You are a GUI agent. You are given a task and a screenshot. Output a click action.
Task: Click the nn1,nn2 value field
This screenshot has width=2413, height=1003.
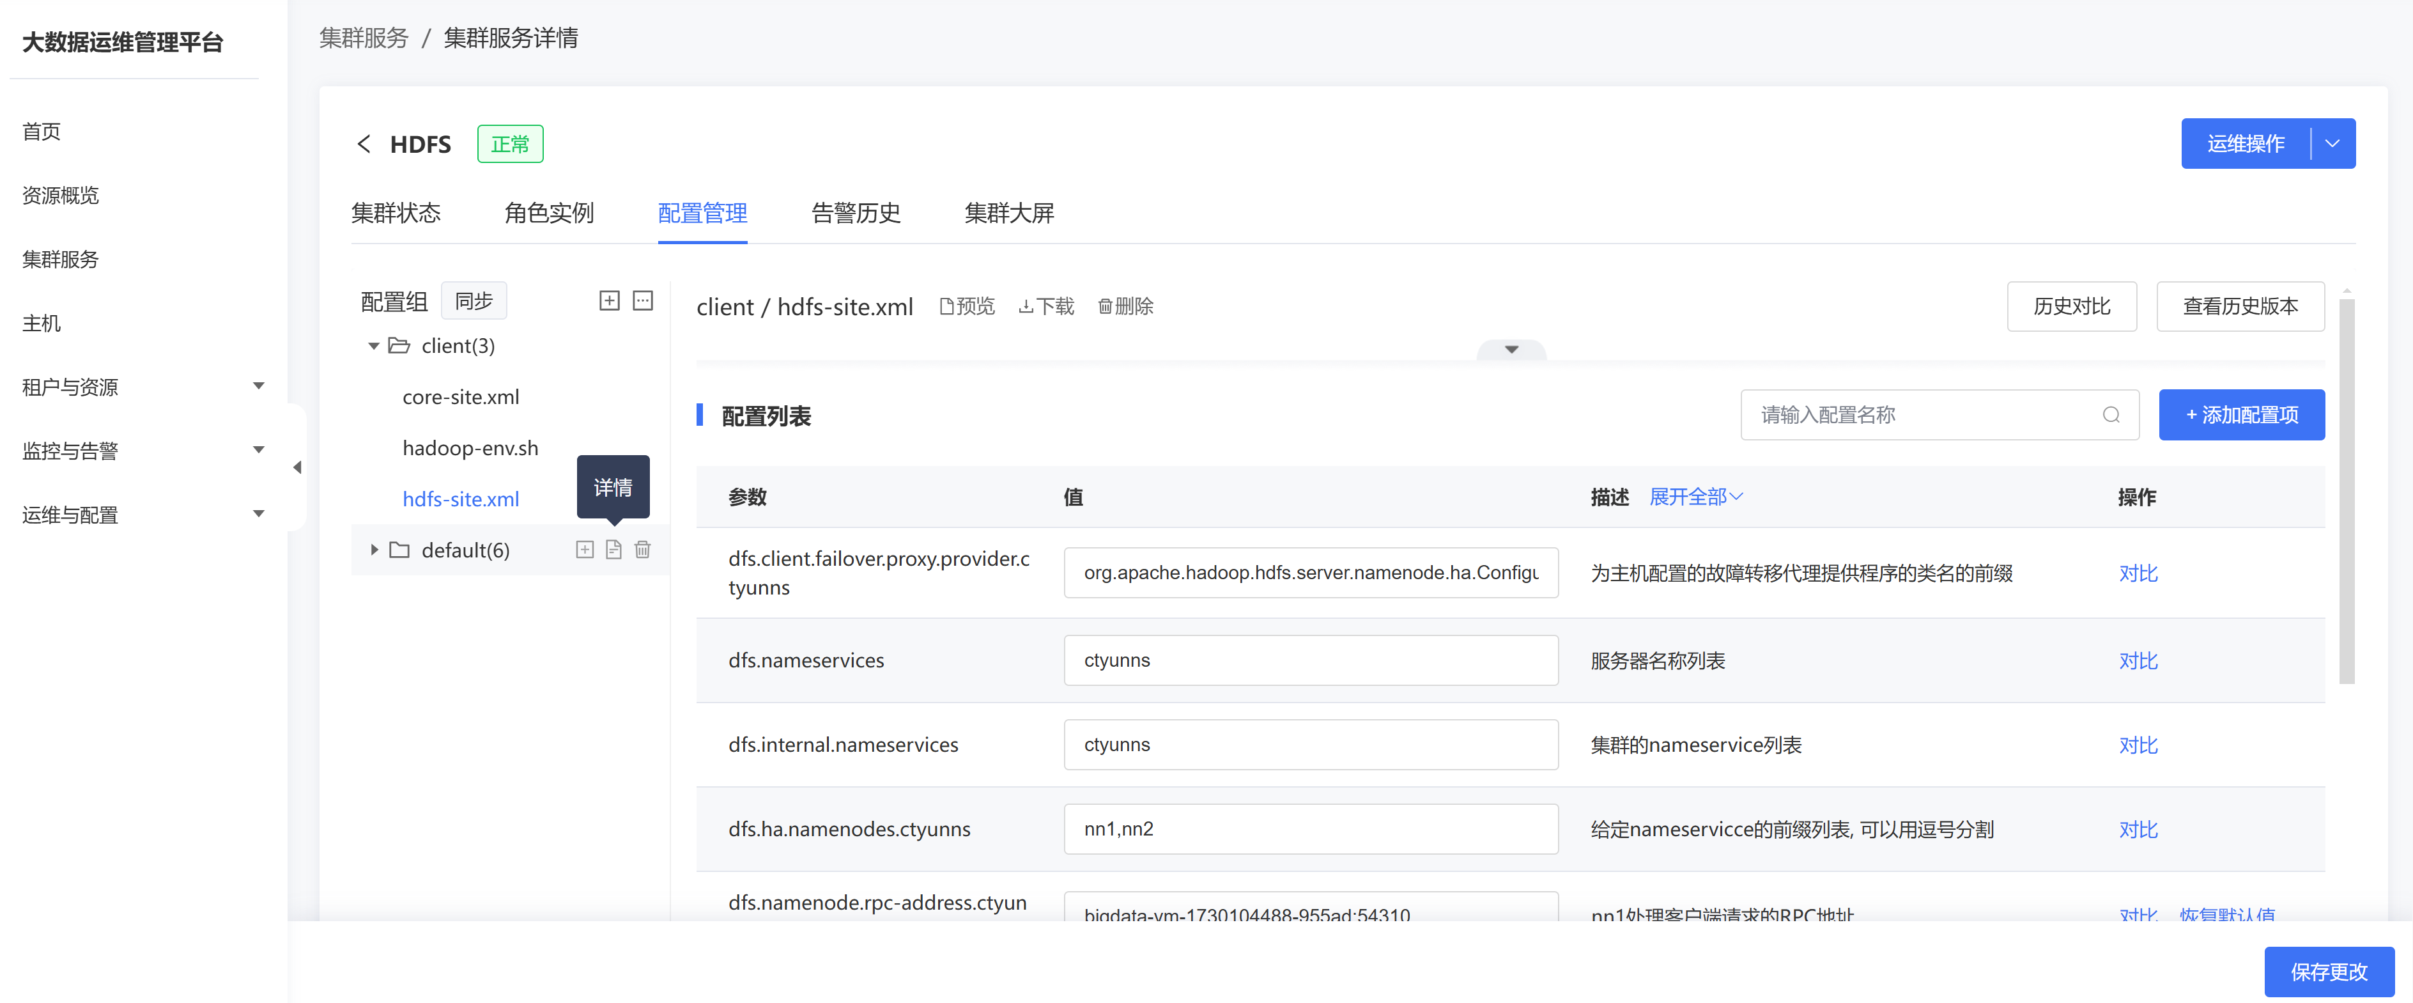[1311, 828]
